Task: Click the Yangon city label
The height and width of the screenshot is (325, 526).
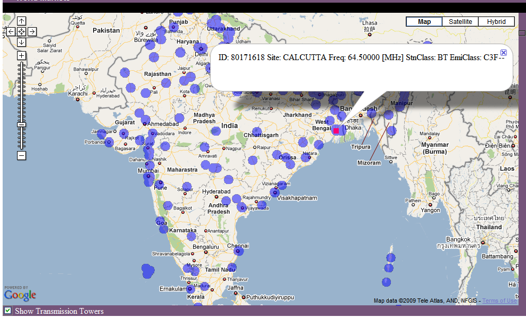Action: point(430,210)
